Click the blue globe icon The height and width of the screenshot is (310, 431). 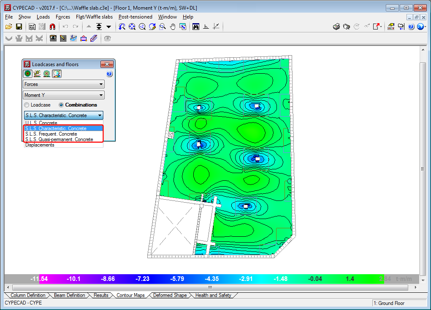pyautogui.click(x=420, y=27)
